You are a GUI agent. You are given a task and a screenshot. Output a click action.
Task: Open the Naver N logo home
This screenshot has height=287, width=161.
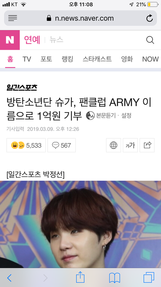tap(10, 40)
